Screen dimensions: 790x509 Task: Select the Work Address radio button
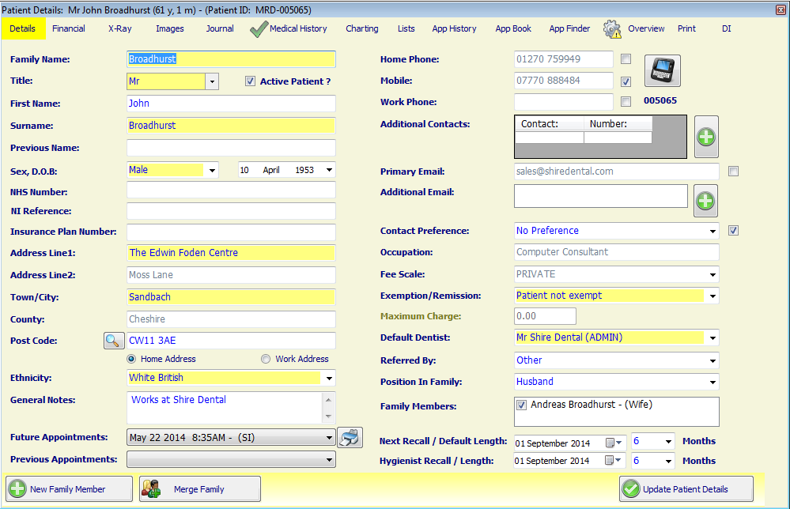point(266,358)
